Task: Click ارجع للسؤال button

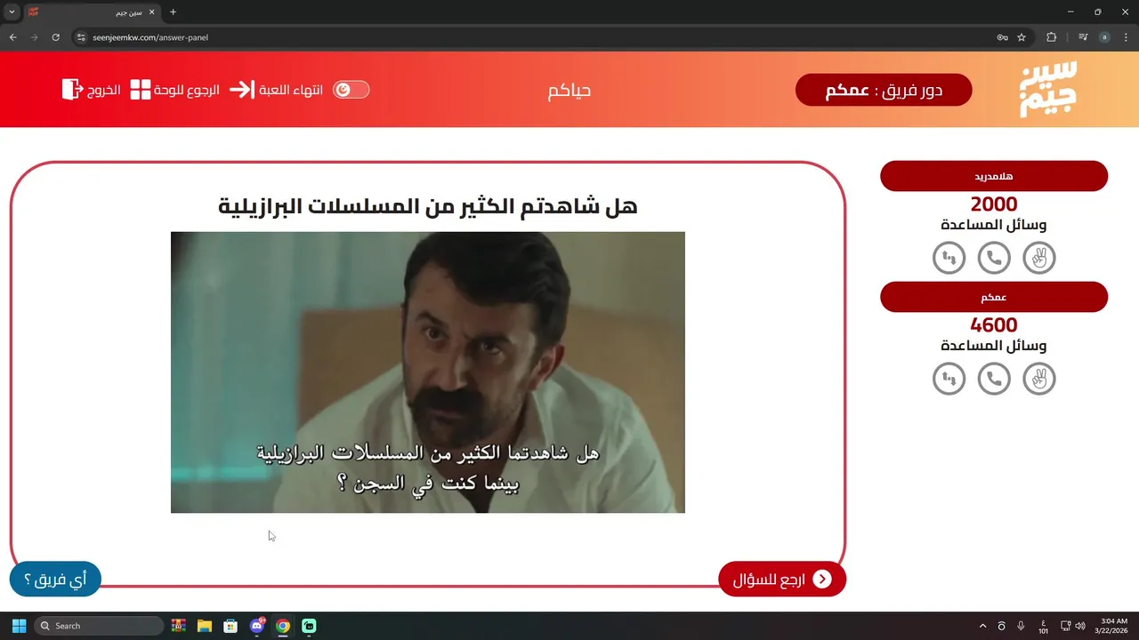Action: (x=782, y=580)
